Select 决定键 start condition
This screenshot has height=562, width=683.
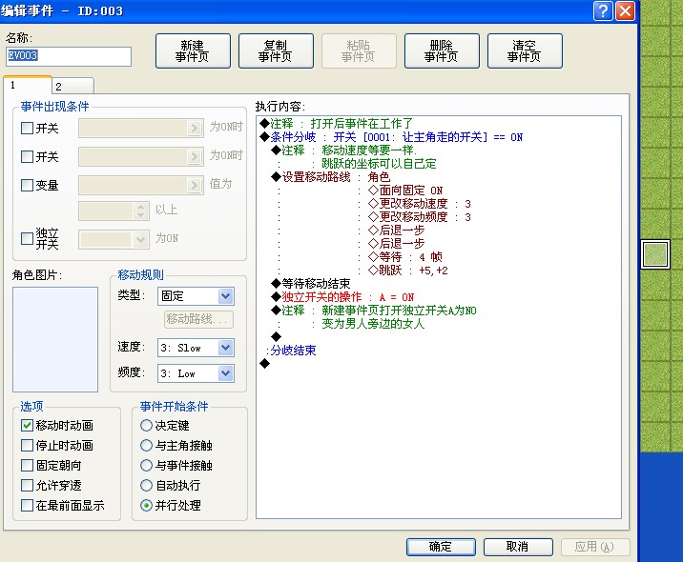146,426
